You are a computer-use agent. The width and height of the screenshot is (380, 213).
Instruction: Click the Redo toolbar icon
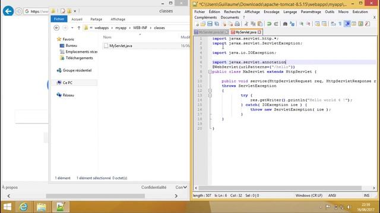[x=275, y=24]
